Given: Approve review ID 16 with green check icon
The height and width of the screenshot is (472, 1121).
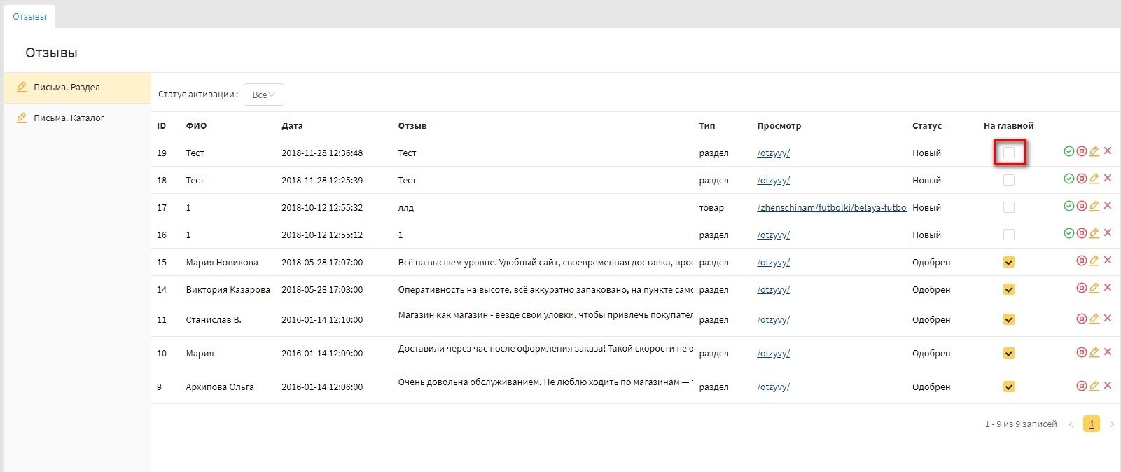Looking at the screenshot, I should (1068, 233).
